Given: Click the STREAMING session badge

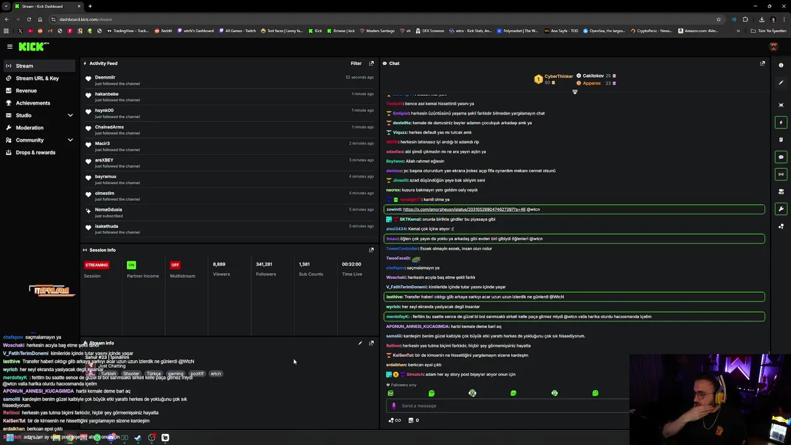Looking at the screenshot, I should [x=96, y=265].
